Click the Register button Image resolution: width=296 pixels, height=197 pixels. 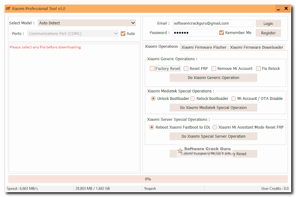[268, 33]
